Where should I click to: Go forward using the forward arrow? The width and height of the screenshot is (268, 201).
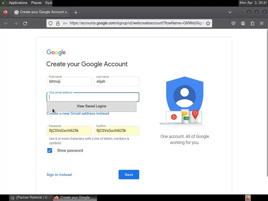tap(16, 23)
